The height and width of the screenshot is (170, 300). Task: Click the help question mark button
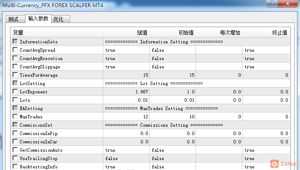(x=272, y=3)
